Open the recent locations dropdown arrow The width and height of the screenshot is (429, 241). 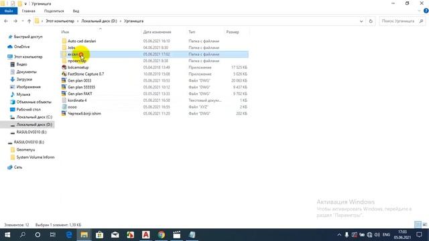click(23, 21)
